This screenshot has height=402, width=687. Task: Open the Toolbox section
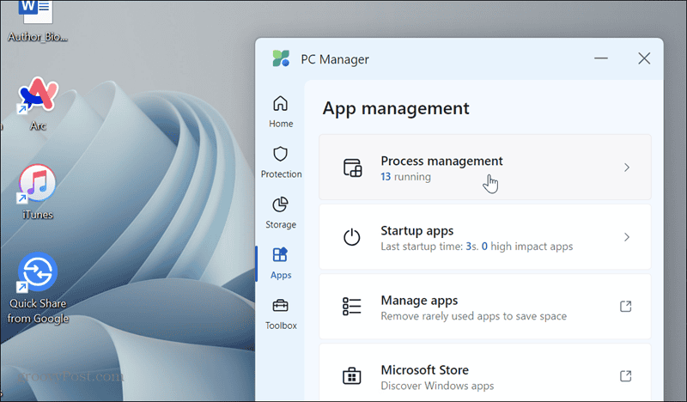(281, 314)
